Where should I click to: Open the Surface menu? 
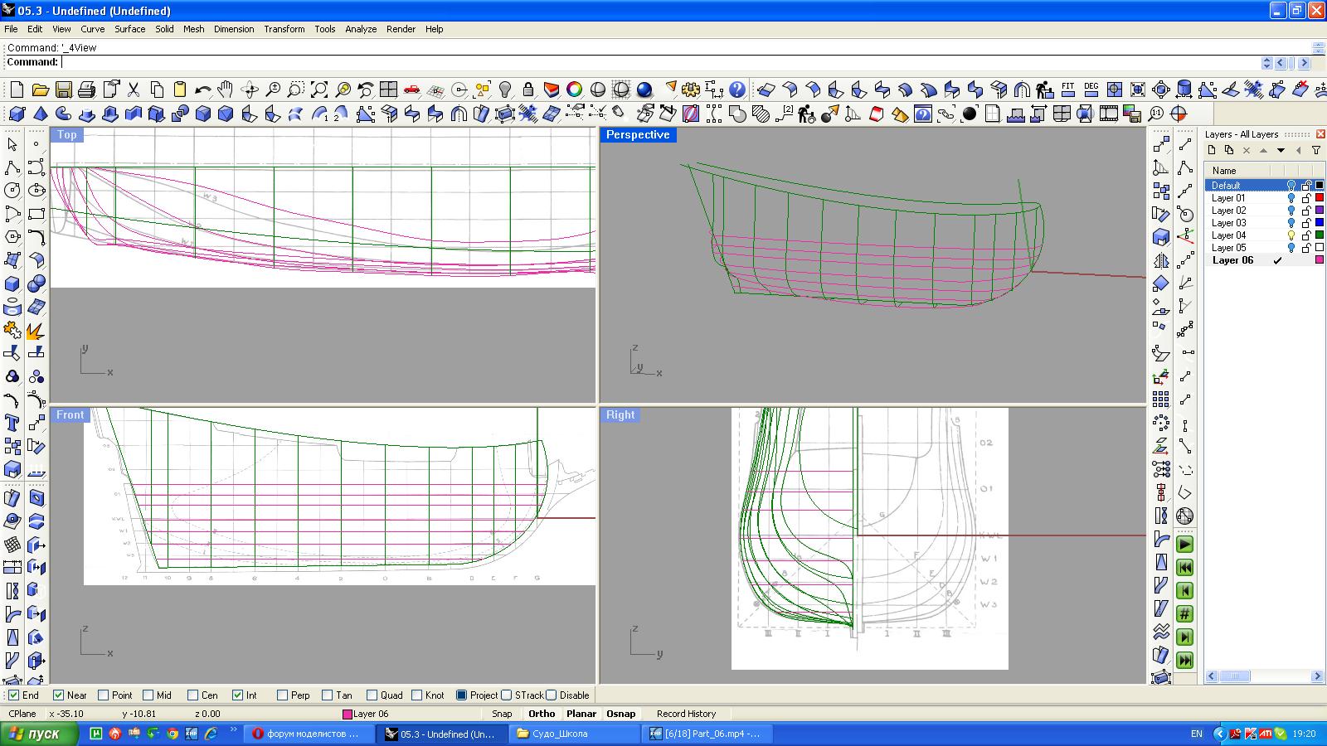tap(129, 29)
